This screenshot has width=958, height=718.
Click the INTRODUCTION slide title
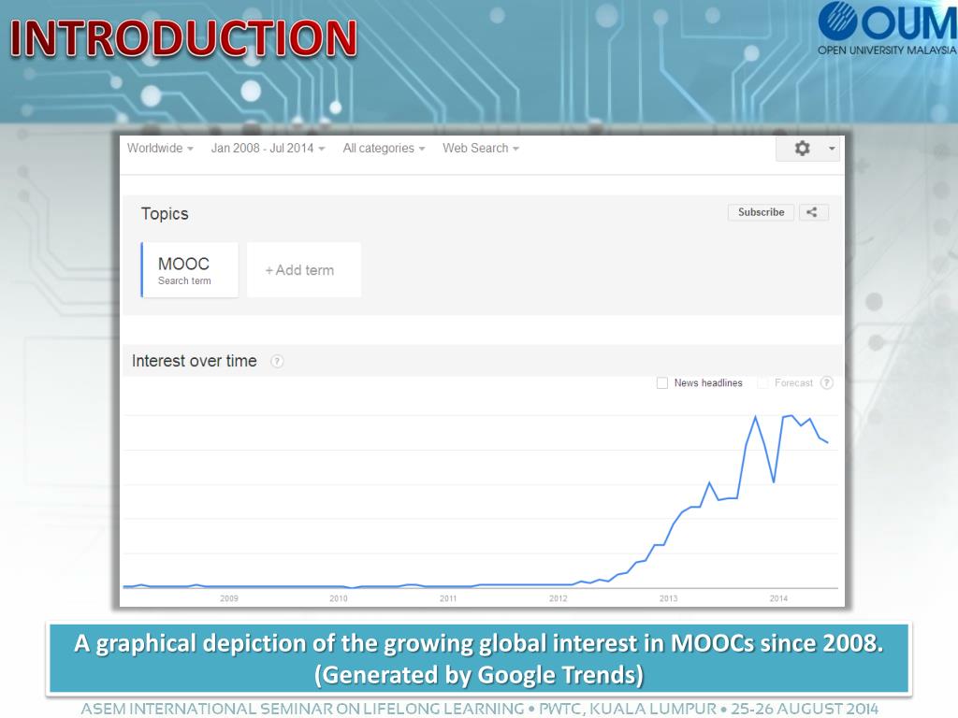click(183, 38)
